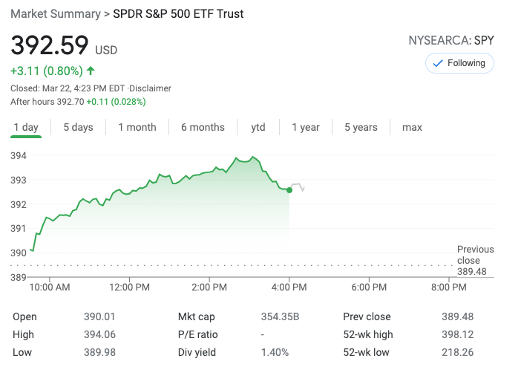Click the NYSEARCA: SPY ticker label

451,40
